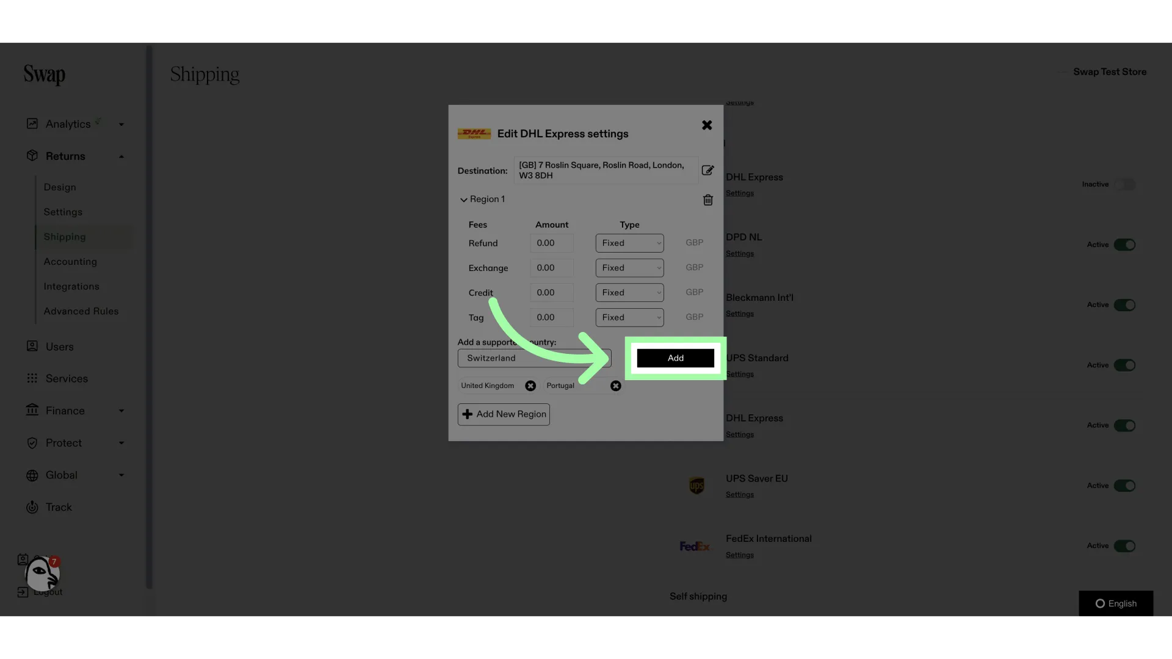
Task: Click the UPS Saver EU logo
Action: (x=696, y=486)
